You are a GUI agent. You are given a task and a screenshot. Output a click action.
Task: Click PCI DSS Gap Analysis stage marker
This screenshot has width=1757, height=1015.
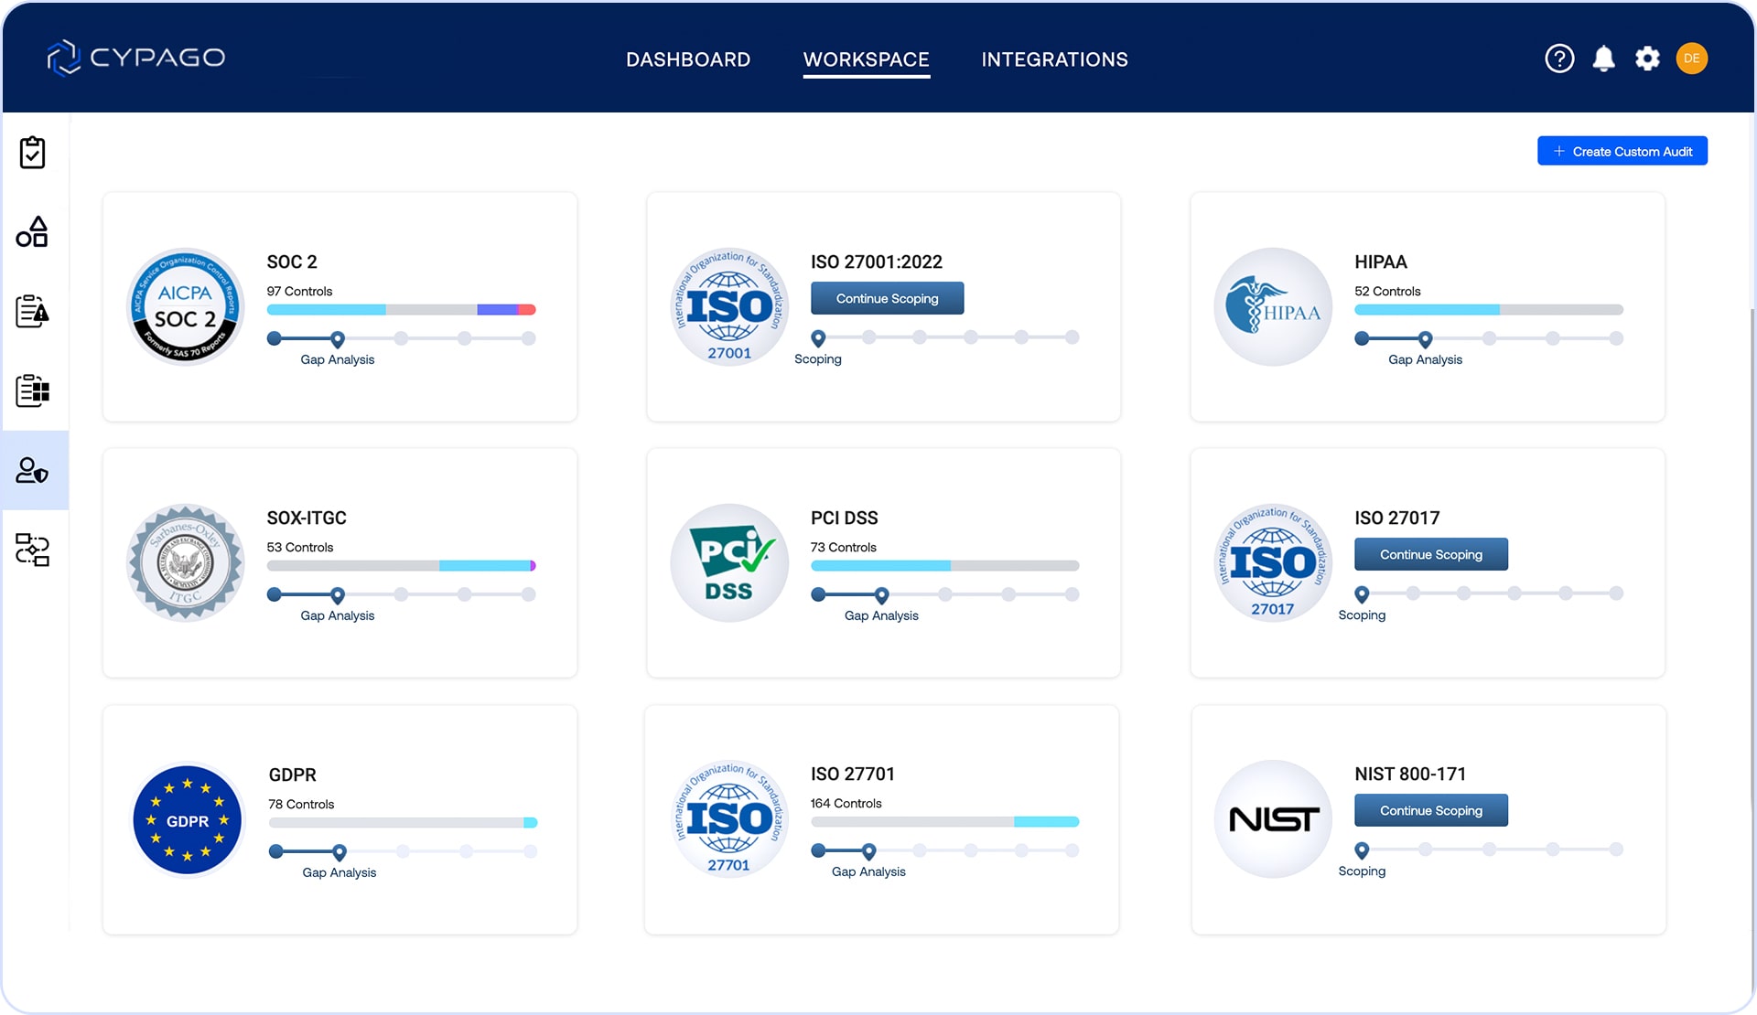click(x=881, y=595)
